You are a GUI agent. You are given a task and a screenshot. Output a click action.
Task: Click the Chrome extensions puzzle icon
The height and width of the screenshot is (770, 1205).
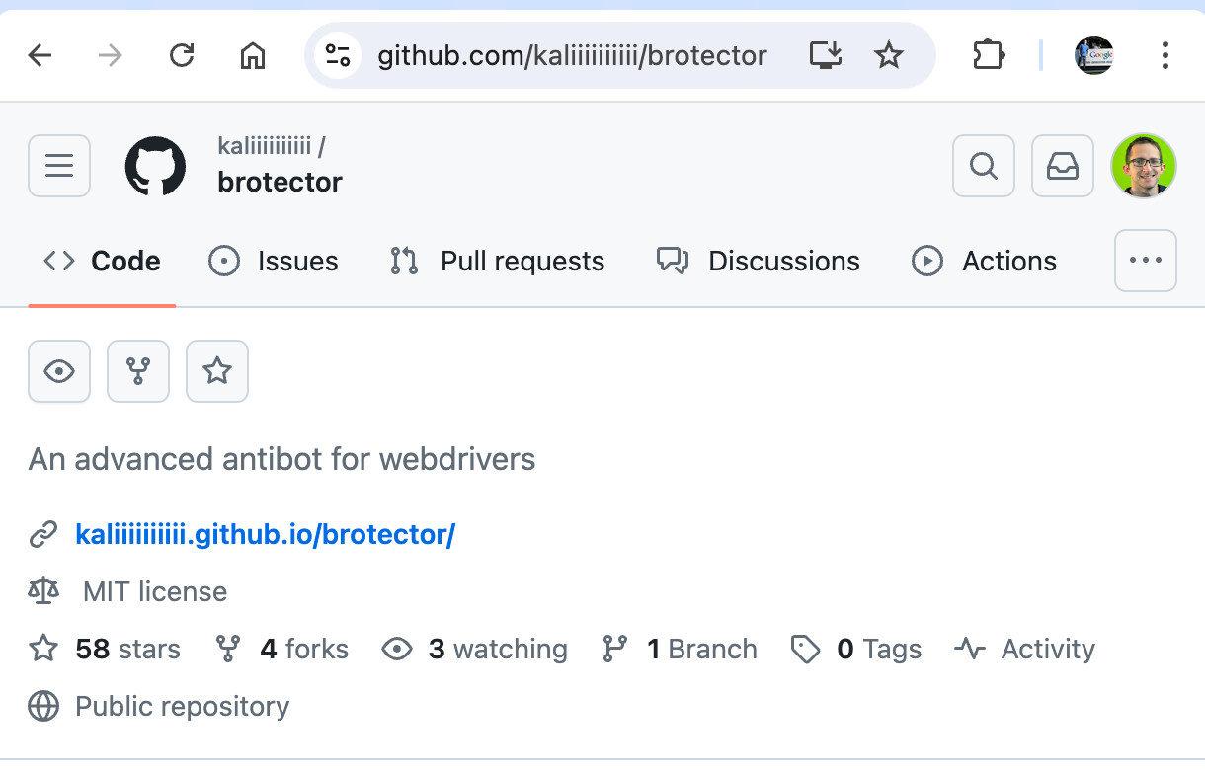pyautogui.click(x=989, y=55)
